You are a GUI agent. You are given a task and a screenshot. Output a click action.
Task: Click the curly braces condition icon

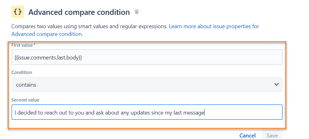click(x=18, y=12)
